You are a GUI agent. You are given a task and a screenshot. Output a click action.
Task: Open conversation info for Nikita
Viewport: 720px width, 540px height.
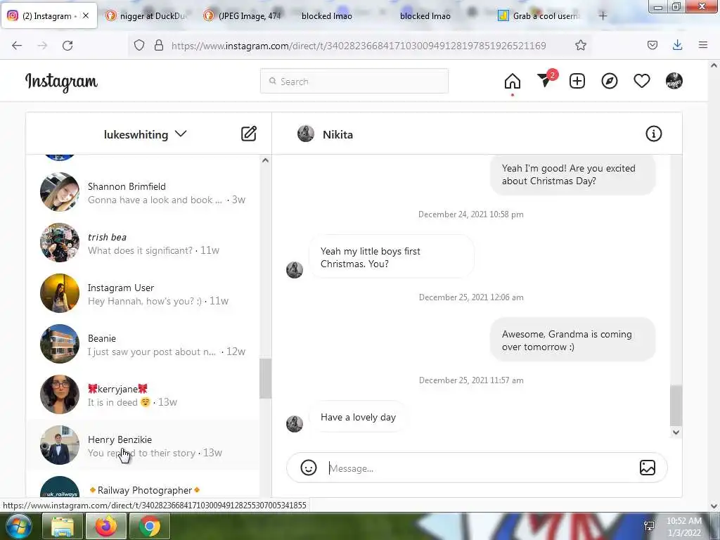pos(653,134)
